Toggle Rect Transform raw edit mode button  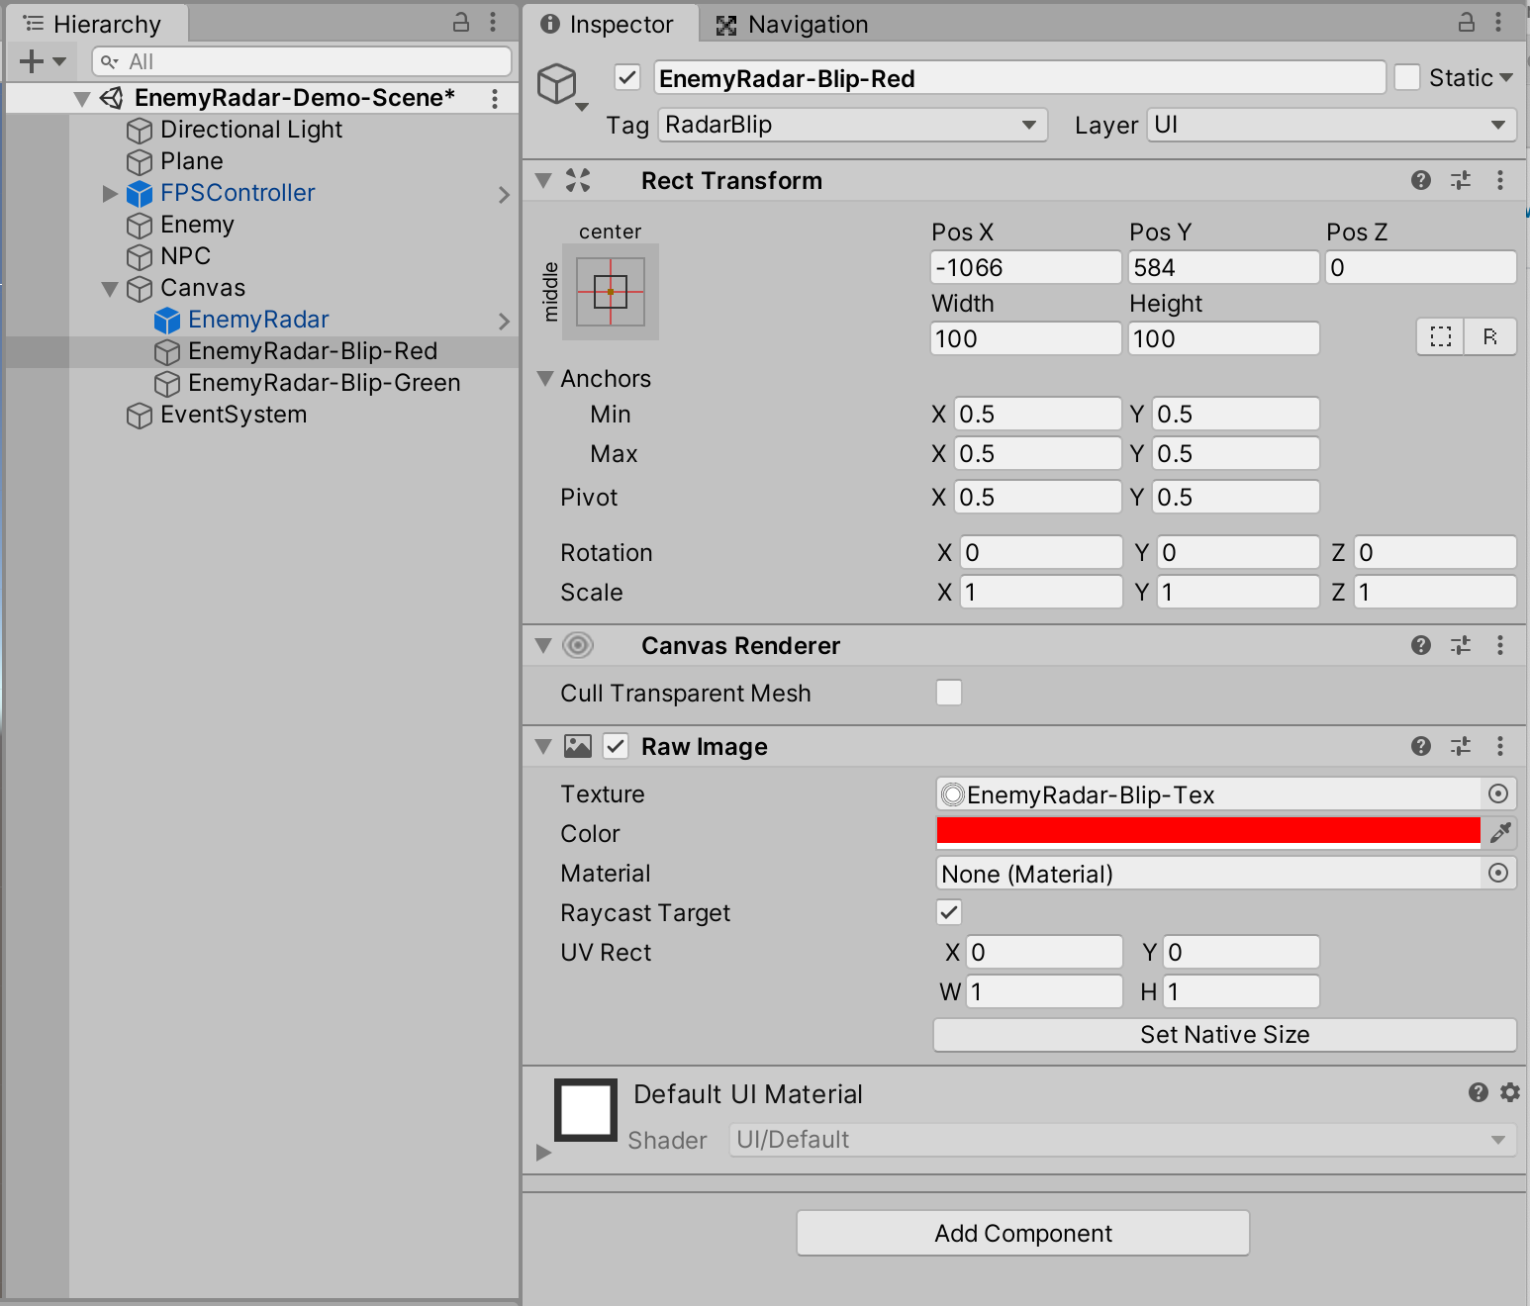coord(1490,336)
